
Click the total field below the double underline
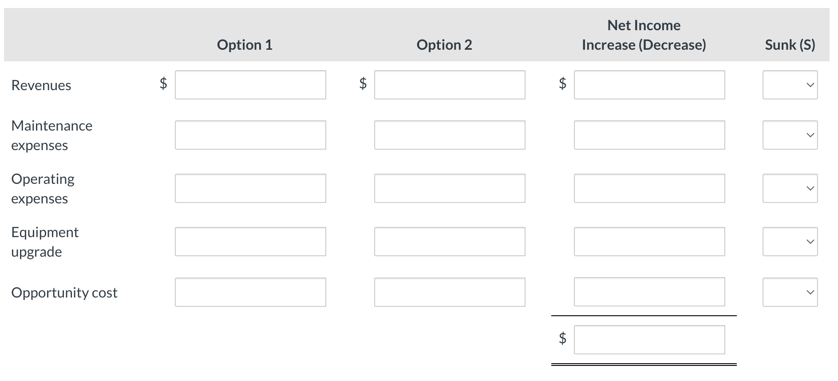[x=649, y=340]
